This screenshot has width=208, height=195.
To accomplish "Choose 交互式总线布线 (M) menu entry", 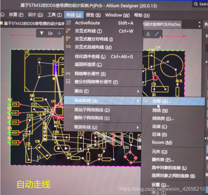I will pos(104,47).
